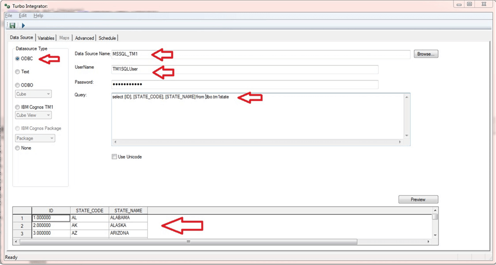Select the 1.000000 ID cell
The height and width of the screenshot is (265, 496).
[x=51, y=218]
